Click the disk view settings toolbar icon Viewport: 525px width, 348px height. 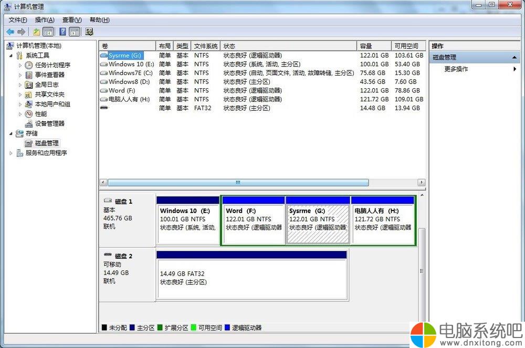tap(89, 32)
